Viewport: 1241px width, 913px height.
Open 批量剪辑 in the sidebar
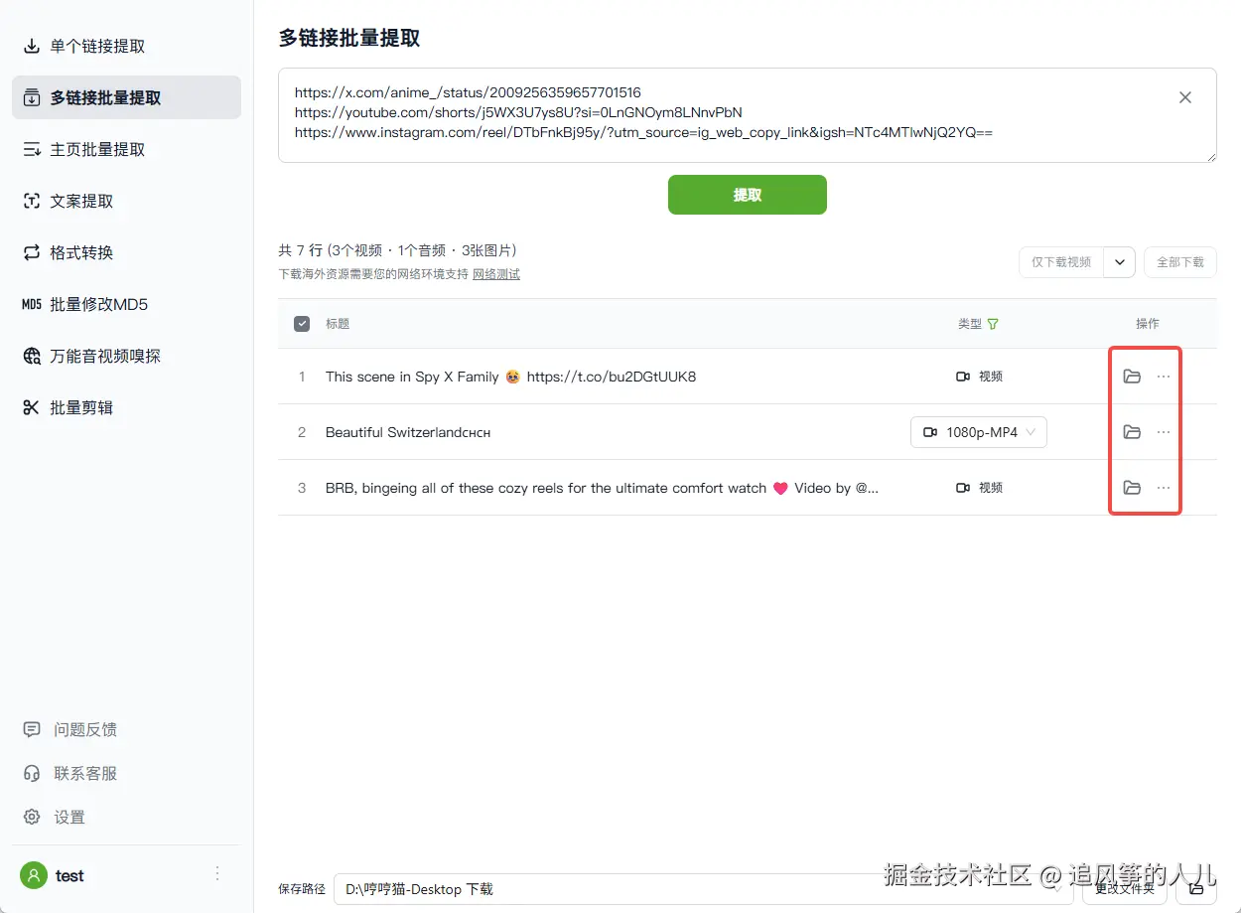pos(126,407)
